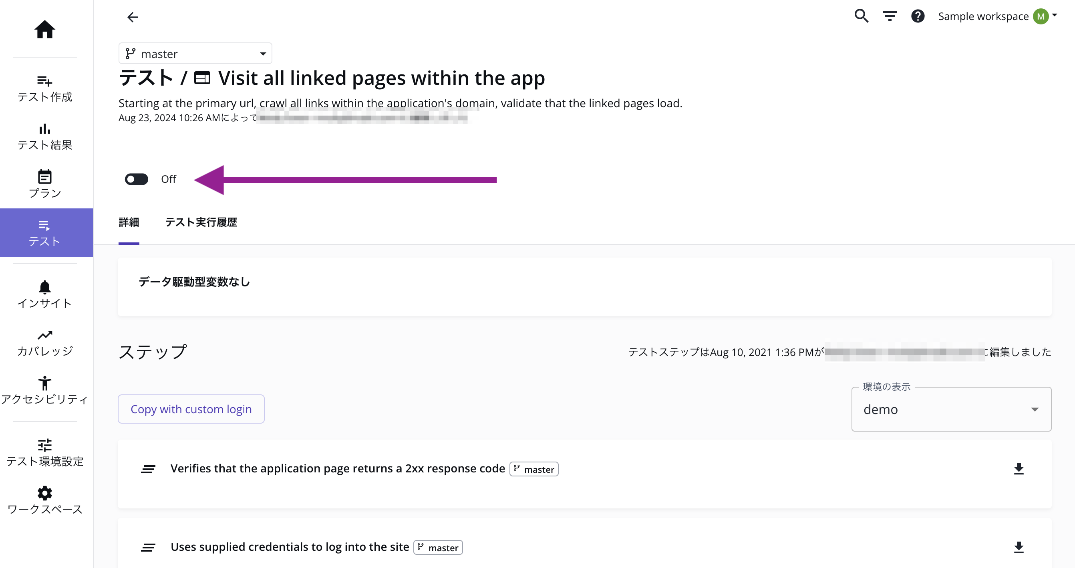Open the Sample workspace account menu
The width and height of the screenshot is (1075, 568).
(x=997, y=16)
